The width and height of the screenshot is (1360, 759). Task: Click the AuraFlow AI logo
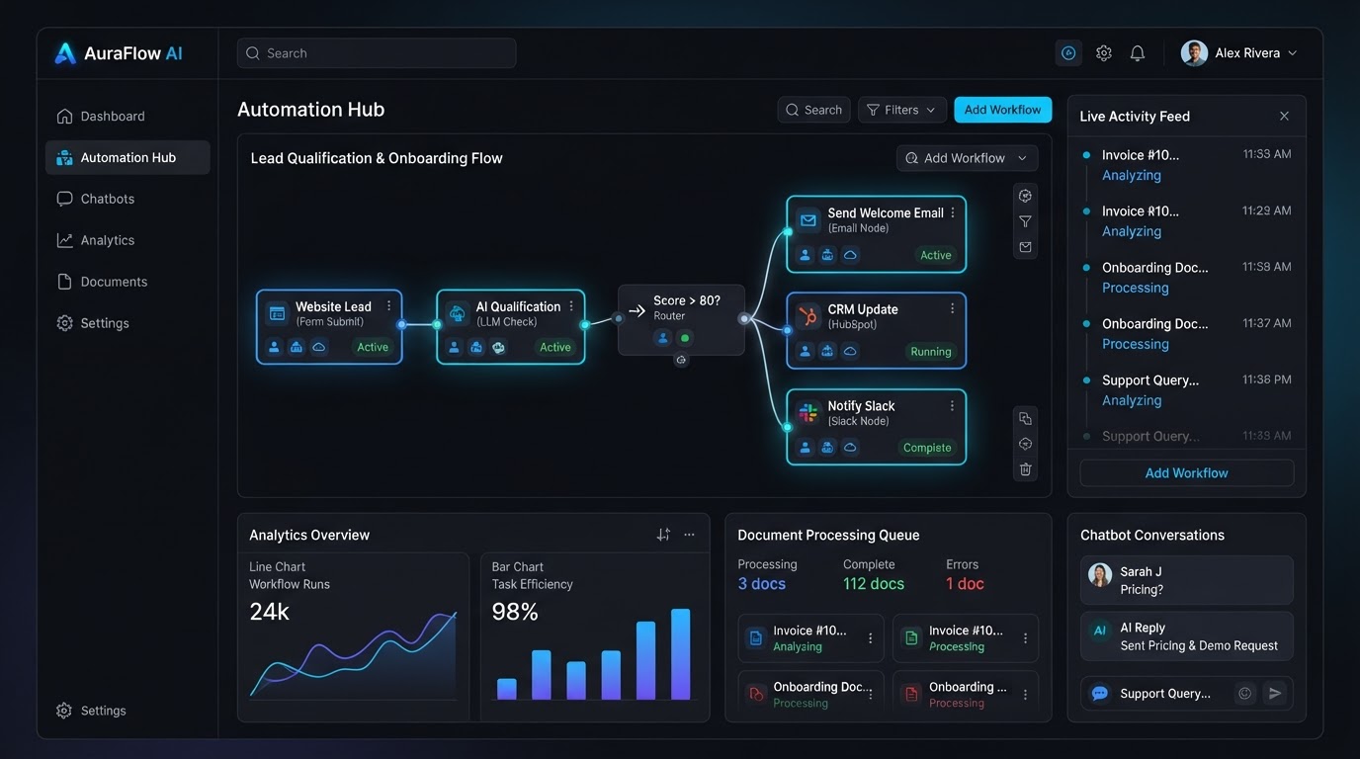click(x=119, y=53)
